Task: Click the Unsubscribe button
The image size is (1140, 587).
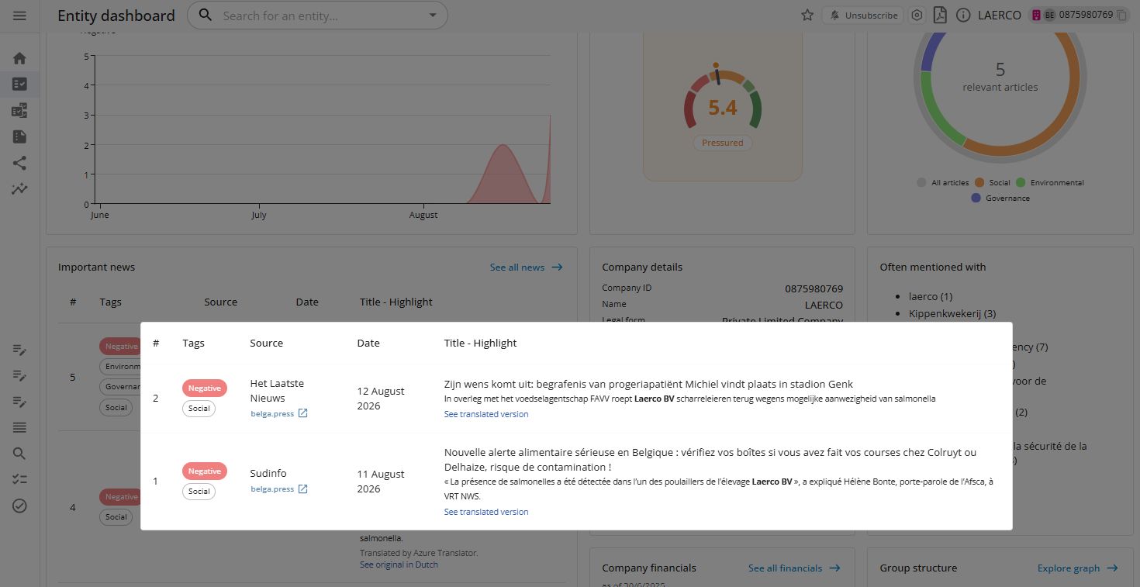Action: 863,15
